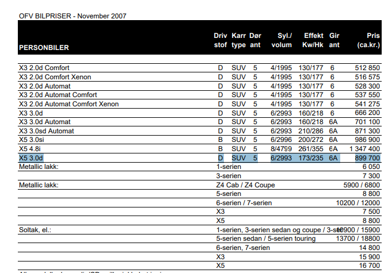
Task: Select the 8/4799 cylinder volume cell
Action: pos(282,148)
